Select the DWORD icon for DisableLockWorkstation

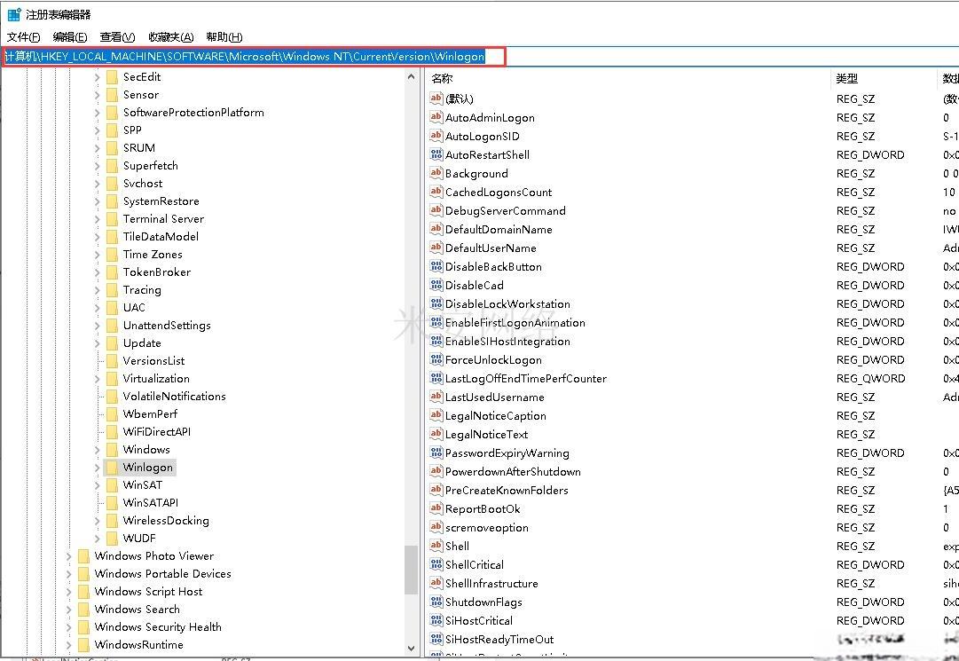click(436, 304)
